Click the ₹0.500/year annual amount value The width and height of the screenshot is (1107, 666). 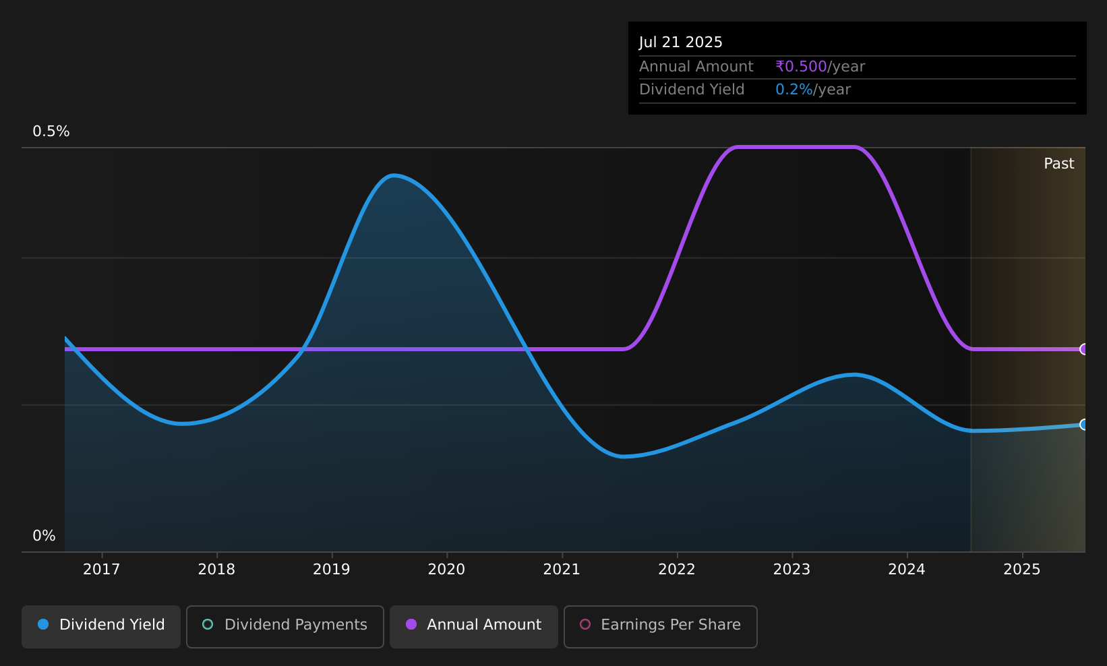[x=820, y=67]
